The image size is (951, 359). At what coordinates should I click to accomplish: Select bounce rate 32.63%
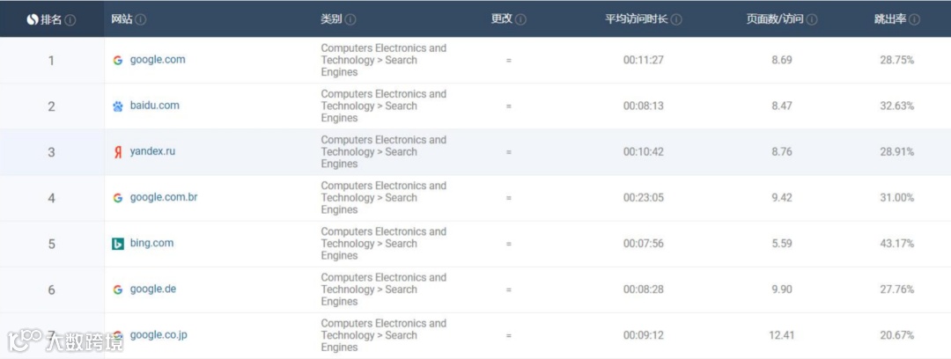click(897, 106)
